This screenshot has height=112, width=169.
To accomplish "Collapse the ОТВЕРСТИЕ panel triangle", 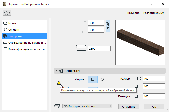I will pos(56,71).
